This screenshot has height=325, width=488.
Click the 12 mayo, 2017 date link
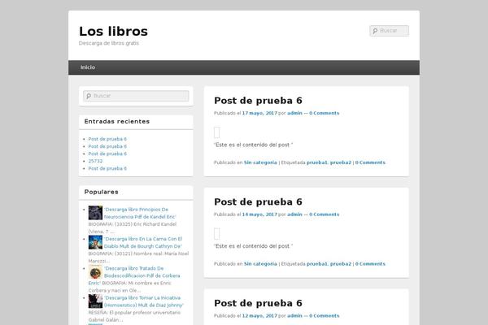259,316
